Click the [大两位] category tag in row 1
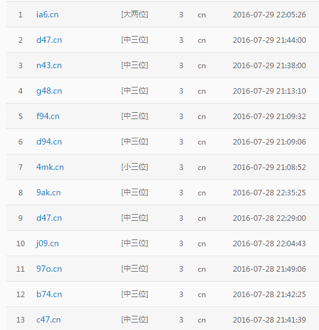319x330 pixels. pos(135,14)
